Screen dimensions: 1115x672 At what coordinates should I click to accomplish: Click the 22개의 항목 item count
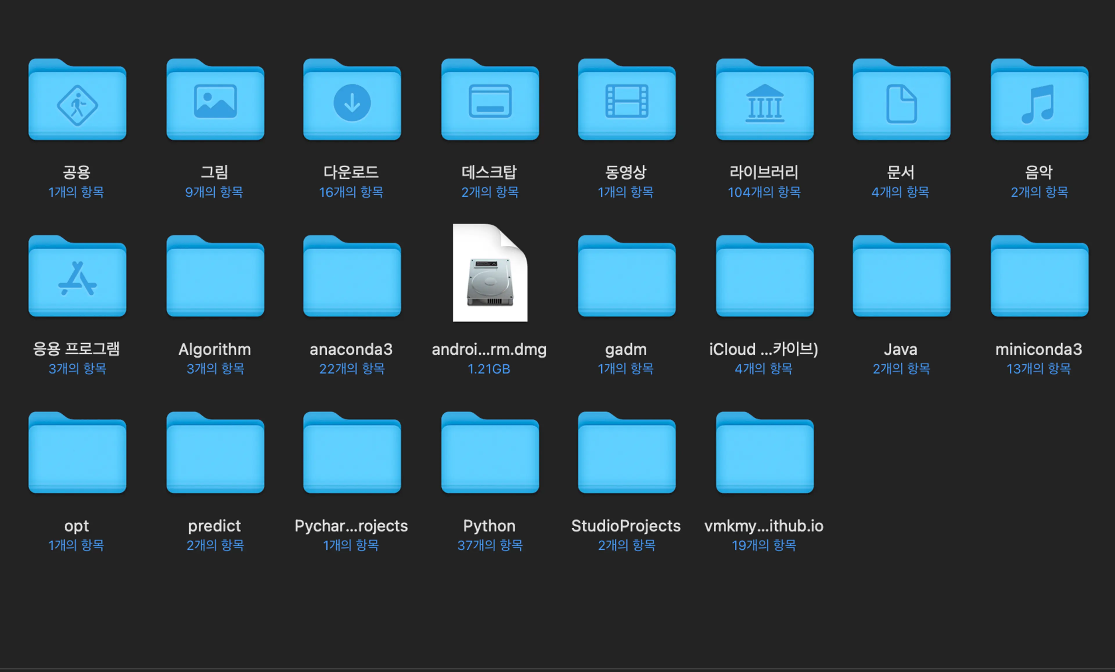pyautogui.click(x=352, y=369)
